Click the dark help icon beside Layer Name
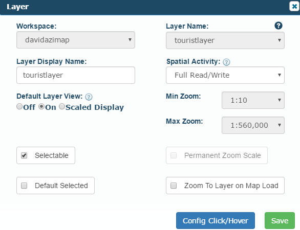300x230 pixels. (x=278, y=26)
